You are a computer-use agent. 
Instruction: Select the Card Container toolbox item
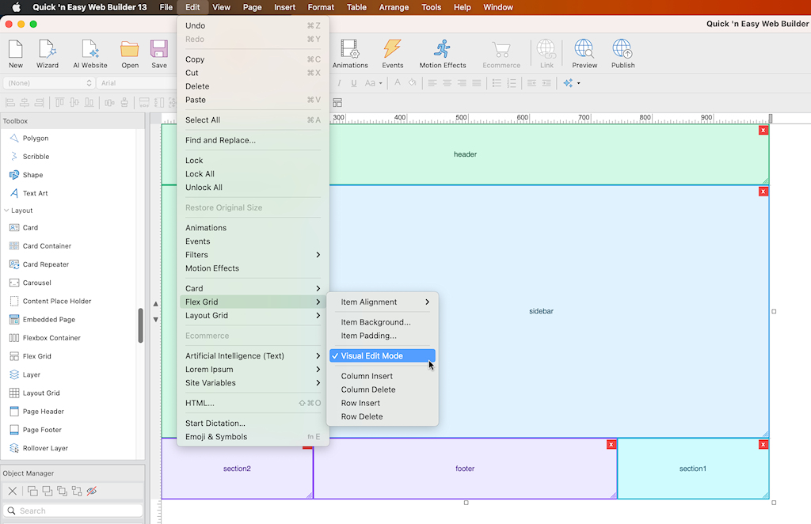tap(47, 246)
